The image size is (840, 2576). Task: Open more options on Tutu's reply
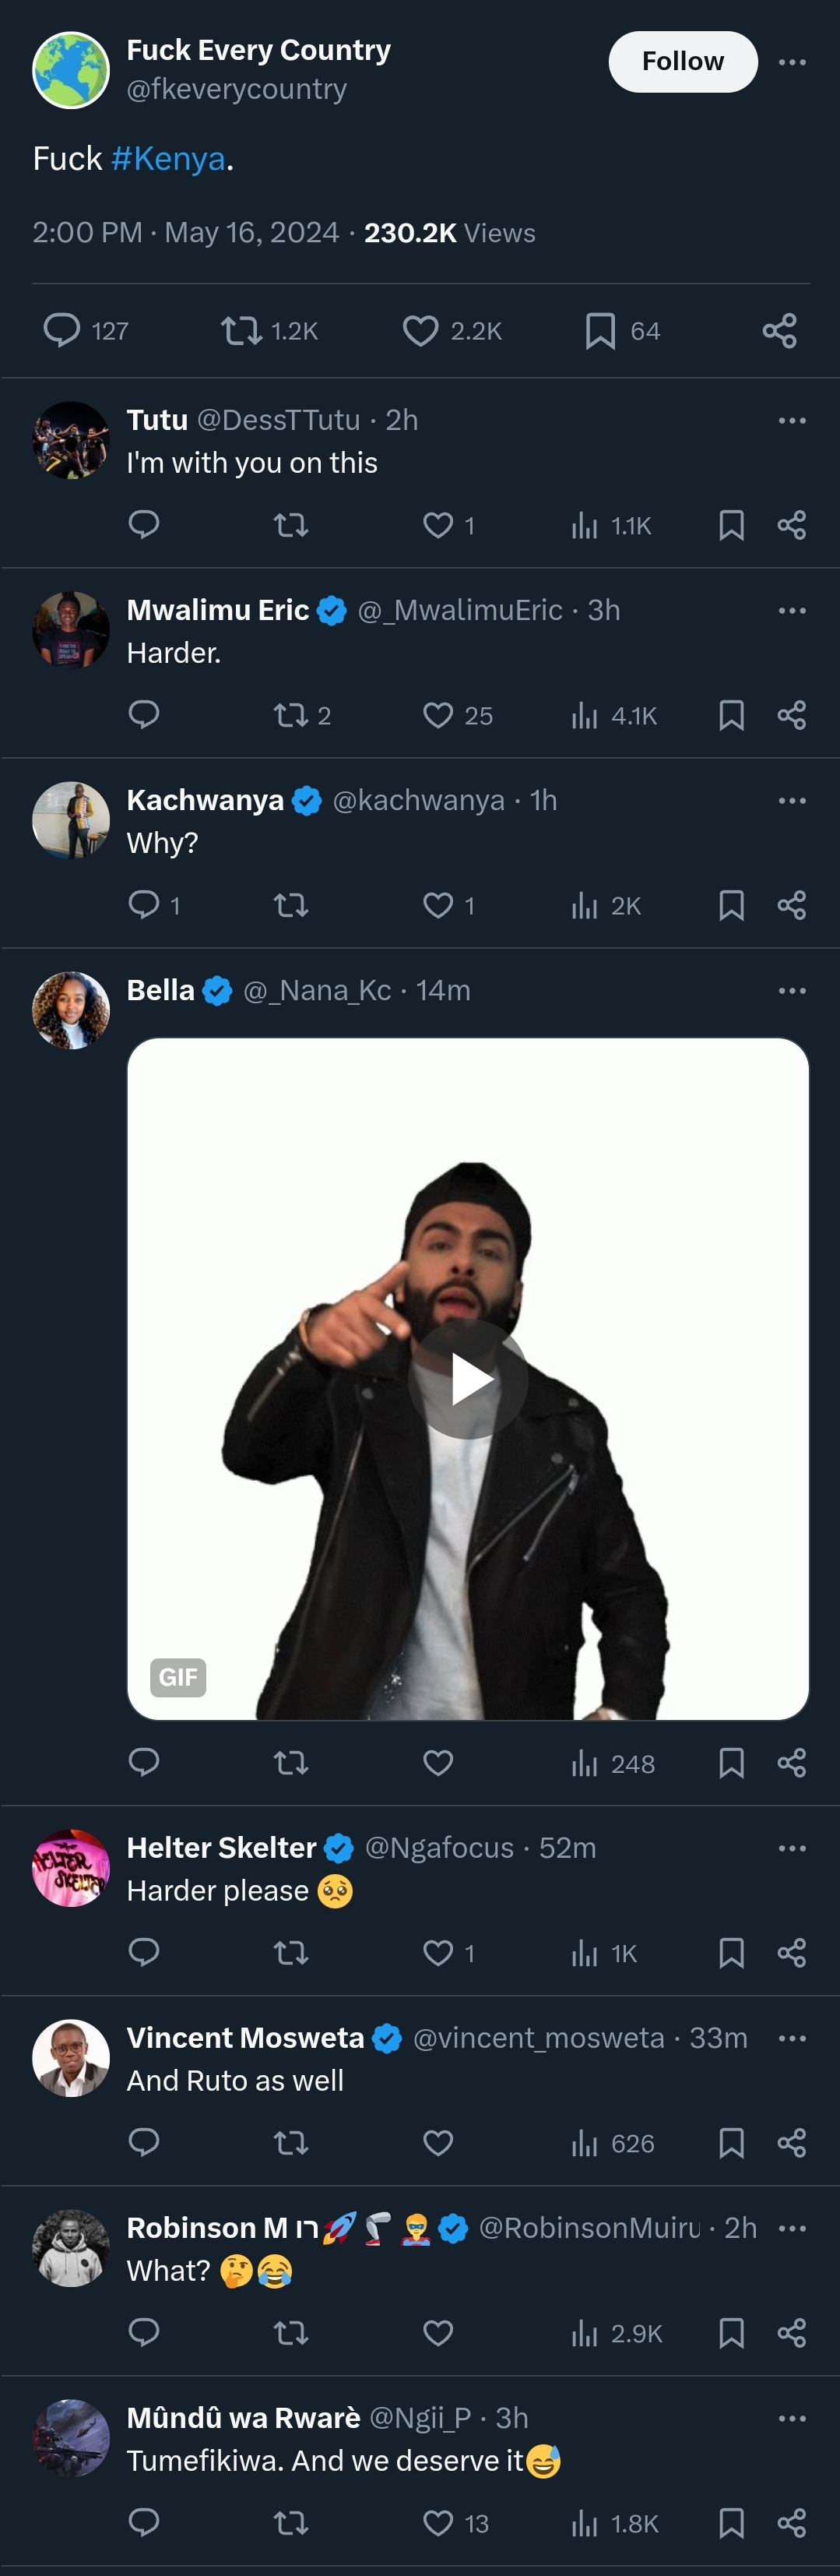(792, 421)
